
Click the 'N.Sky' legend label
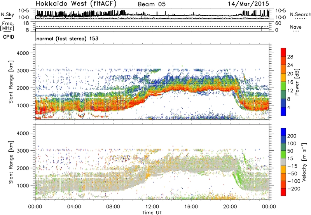click(x=7, y=14)
